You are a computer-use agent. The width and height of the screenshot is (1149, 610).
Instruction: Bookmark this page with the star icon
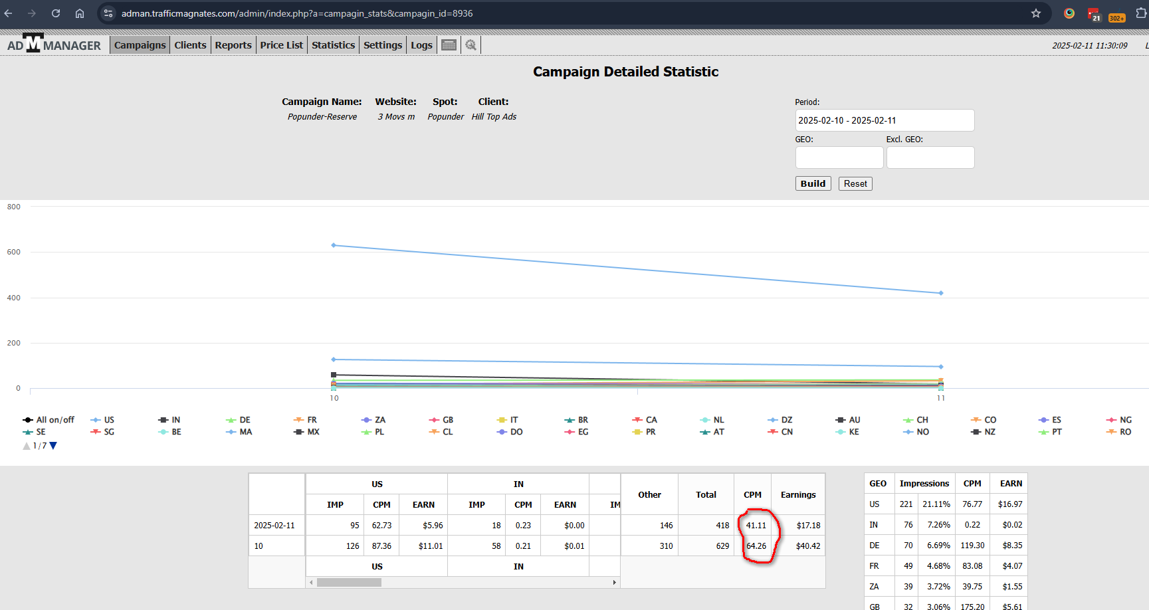pyautogui.click(x=1035, y=13)
